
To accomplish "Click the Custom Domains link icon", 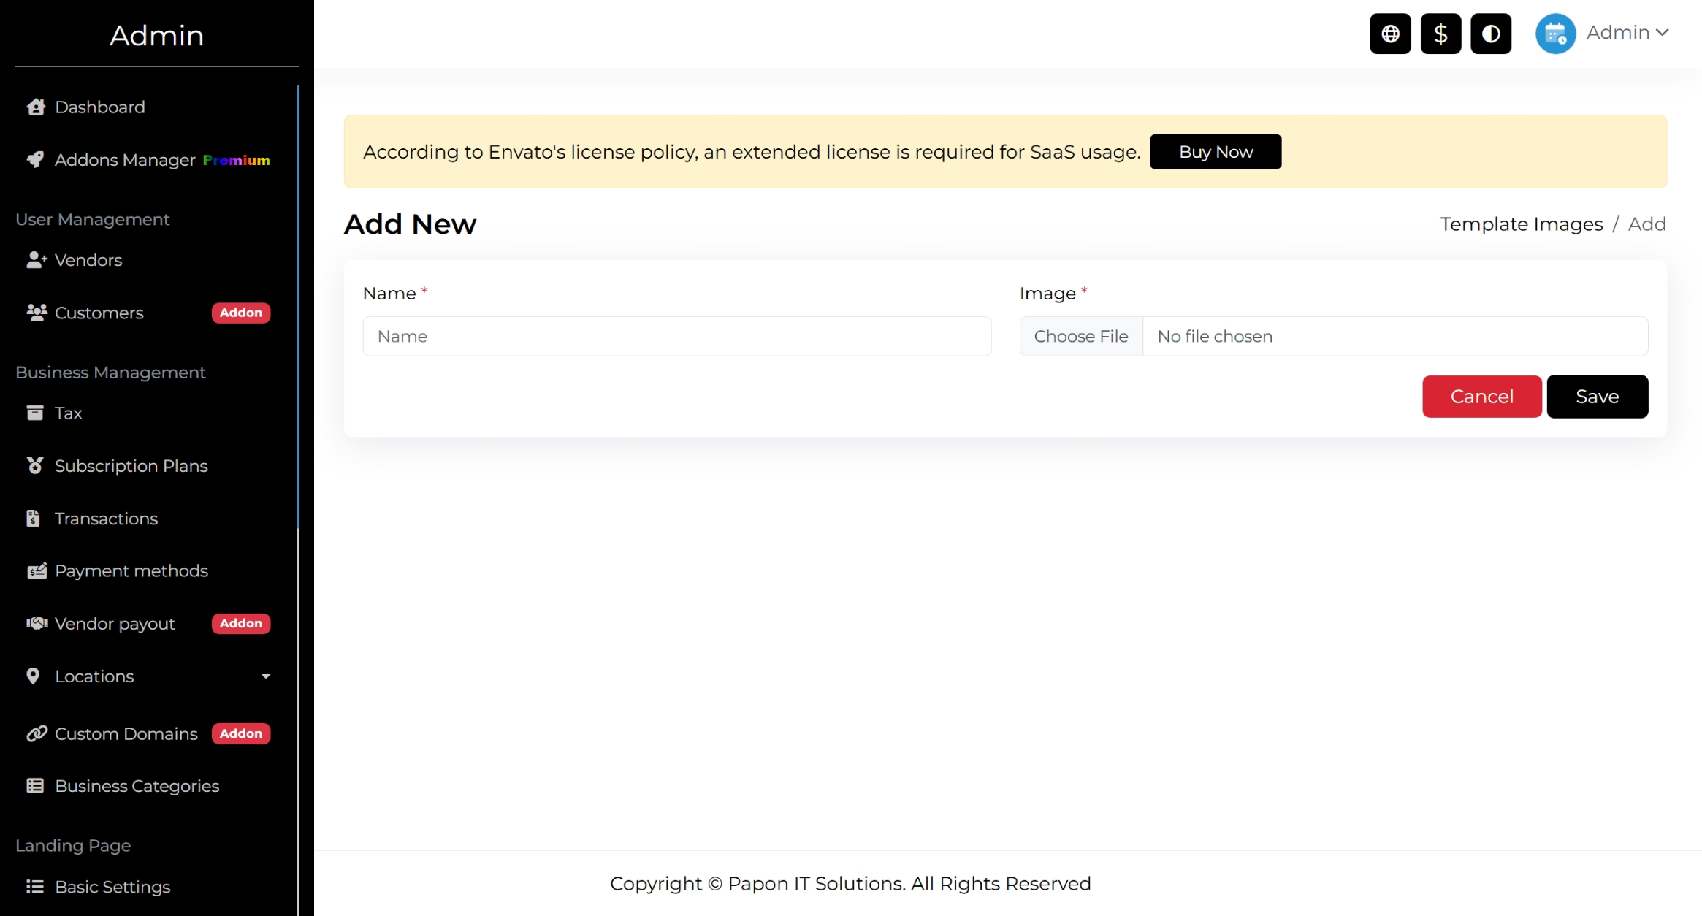I will tap(37, 733).
